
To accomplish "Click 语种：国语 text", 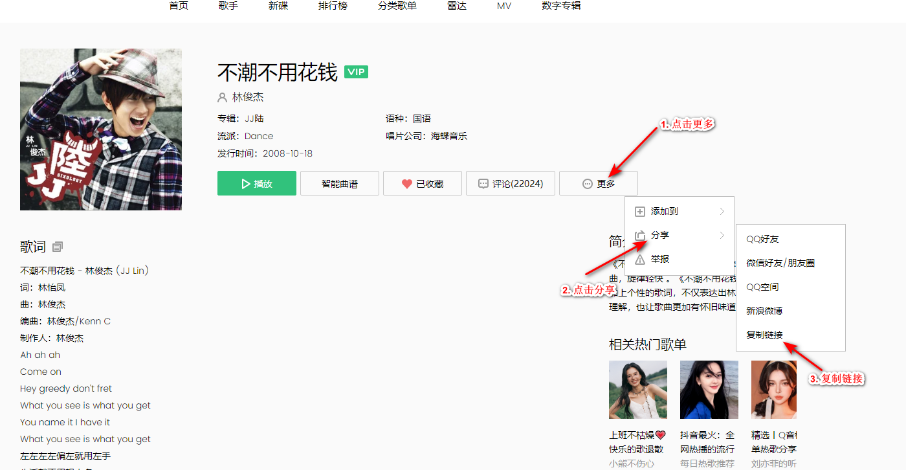I will coord(408,118).
